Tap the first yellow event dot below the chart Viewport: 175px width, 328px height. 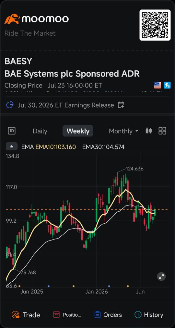click(x=19, y=286)
